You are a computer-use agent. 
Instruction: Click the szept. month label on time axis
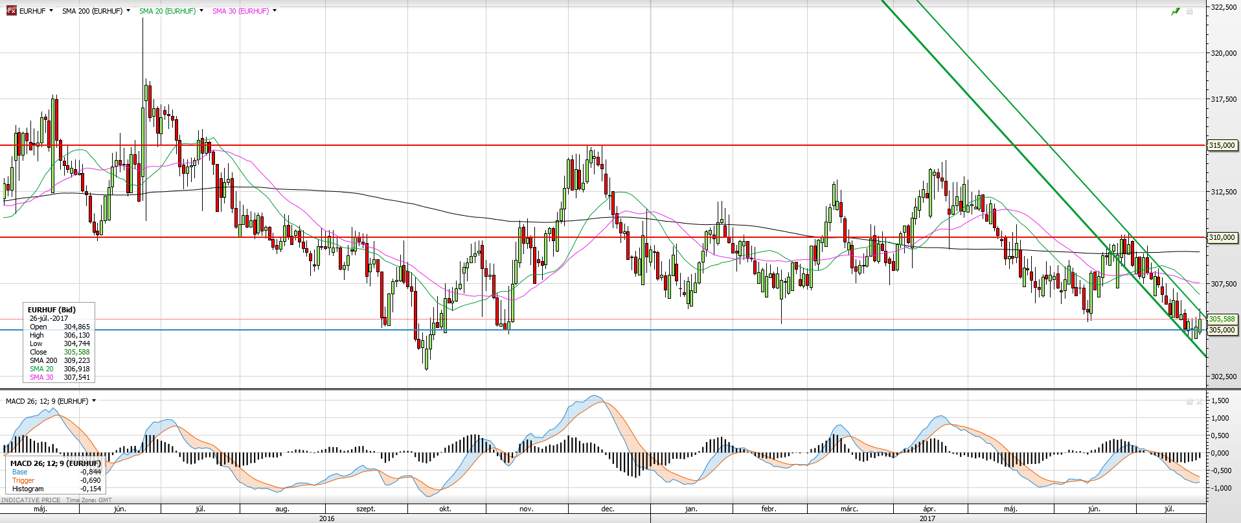[366, 509]
